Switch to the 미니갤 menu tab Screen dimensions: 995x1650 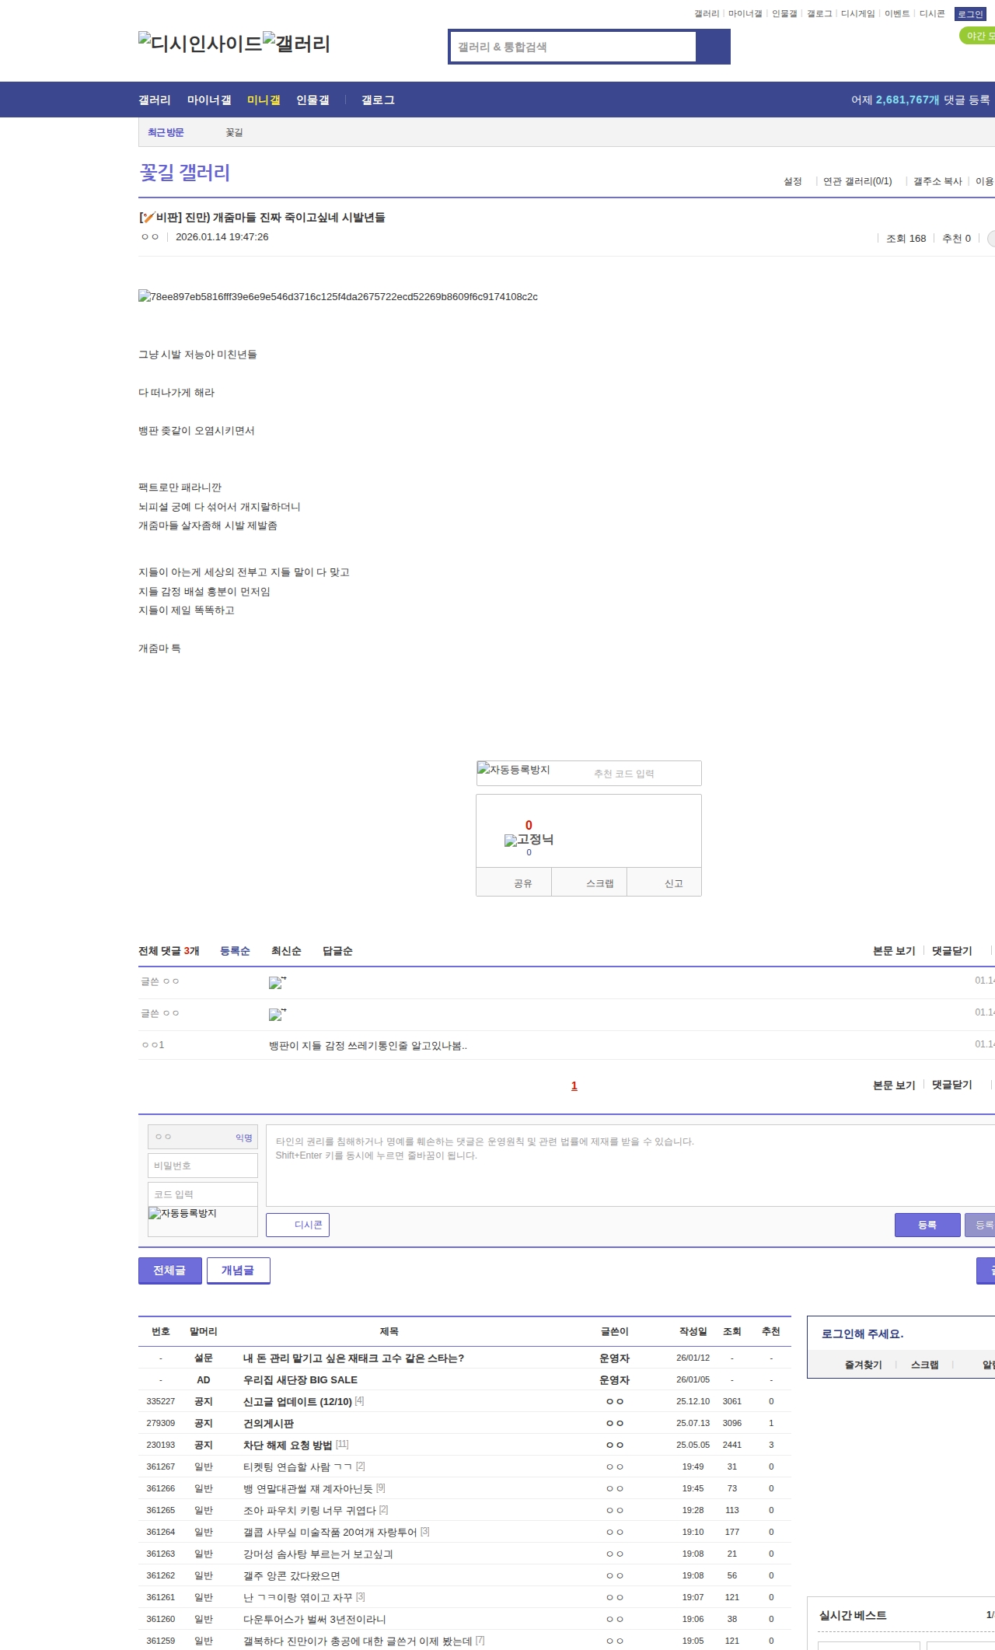(x=264, y=100)
